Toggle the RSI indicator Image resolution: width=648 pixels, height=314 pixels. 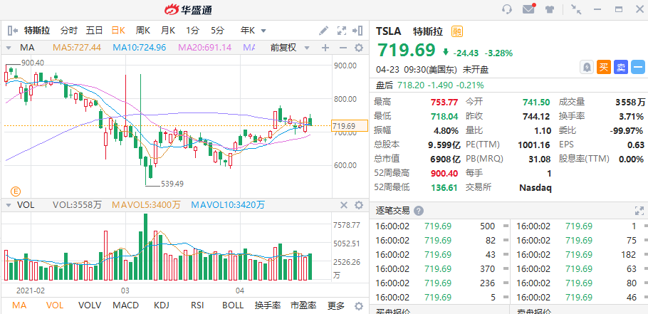pyautogui.click(x=197, y=305)
